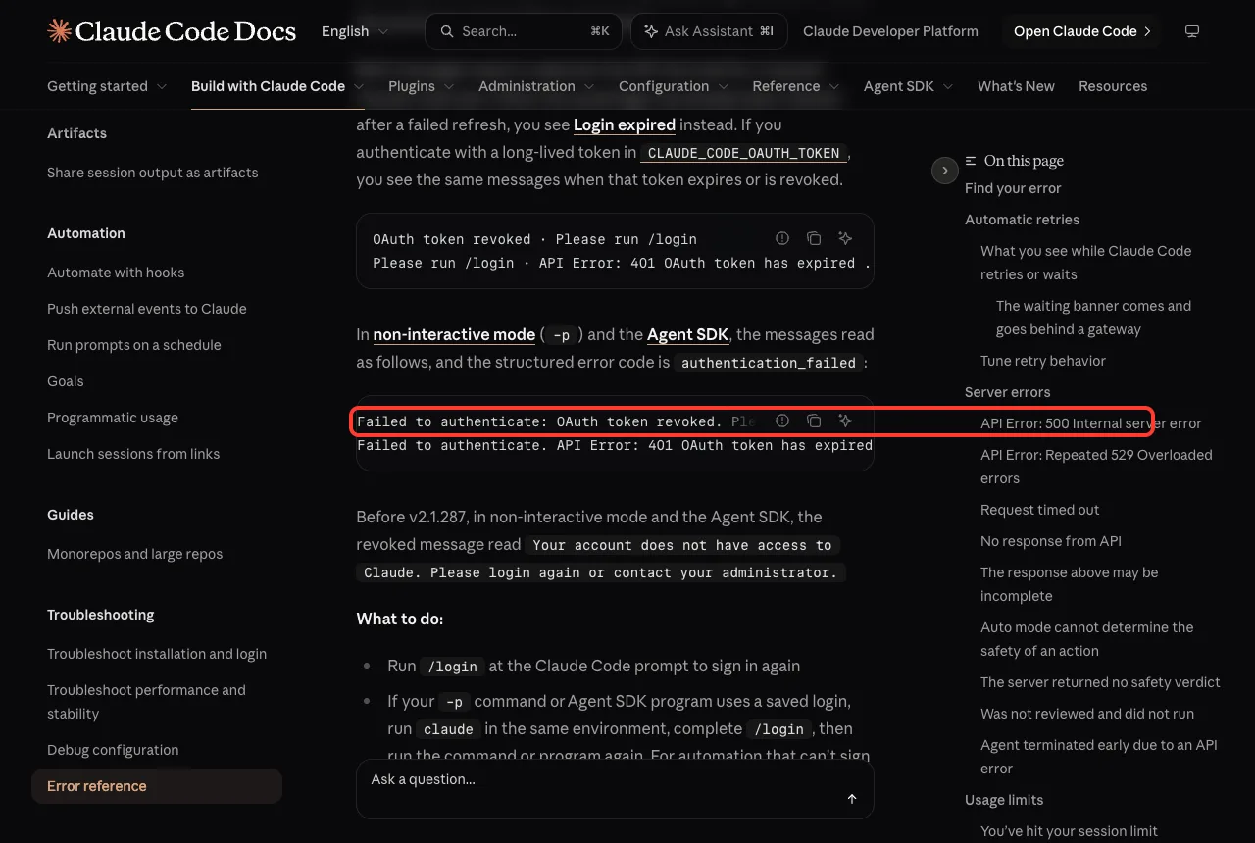The image size is (1255, 843).
Task: Open the English language dropdown
Action: click(355, 31)
